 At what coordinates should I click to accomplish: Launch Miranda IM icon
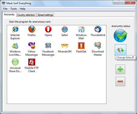(65, 46)
